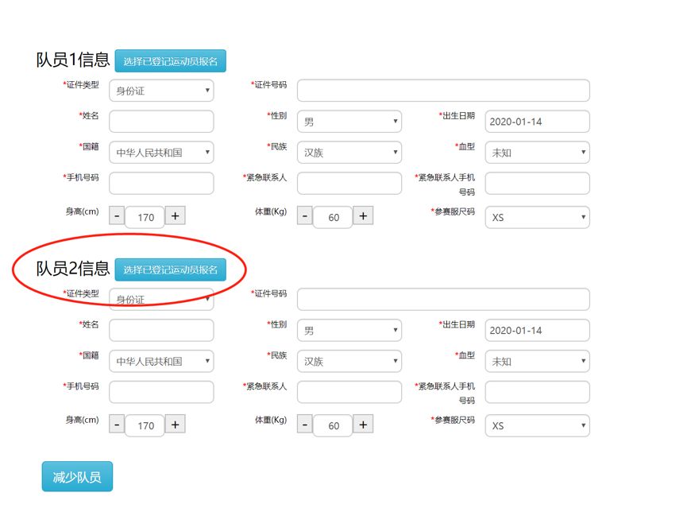The width and height of the screenshot is (687, 508).
Task: Expand member 2 国籍 dropdown
Action: 161,361
